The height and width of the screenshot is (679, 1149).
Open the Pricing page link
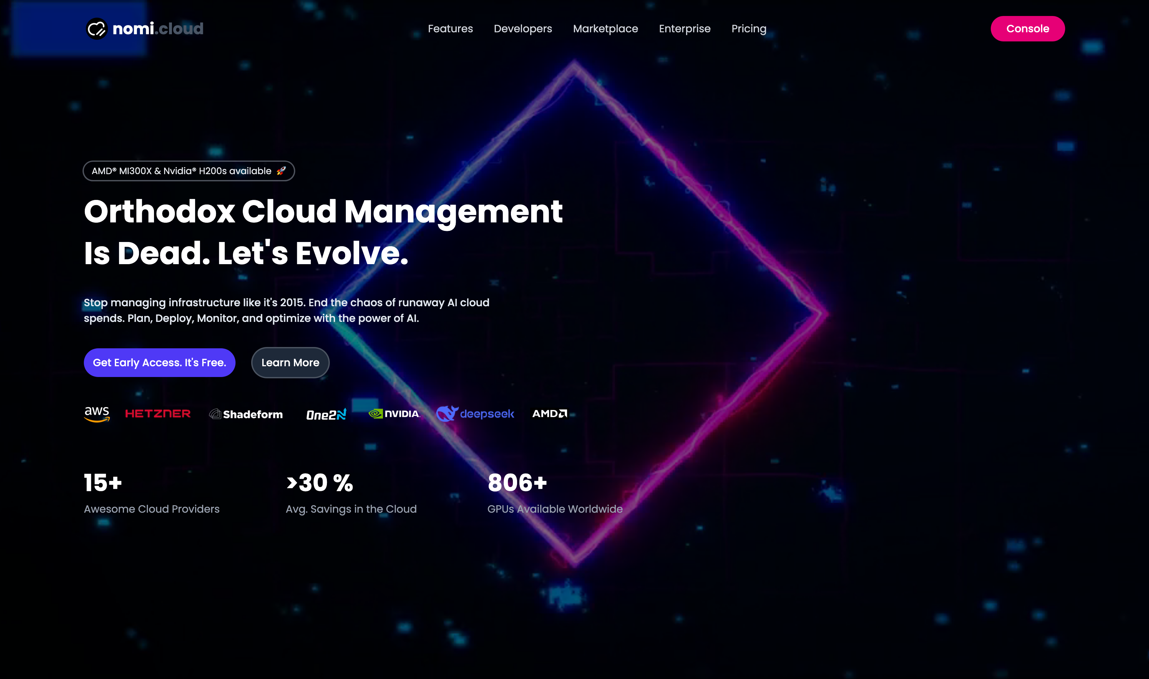[749, 29]
